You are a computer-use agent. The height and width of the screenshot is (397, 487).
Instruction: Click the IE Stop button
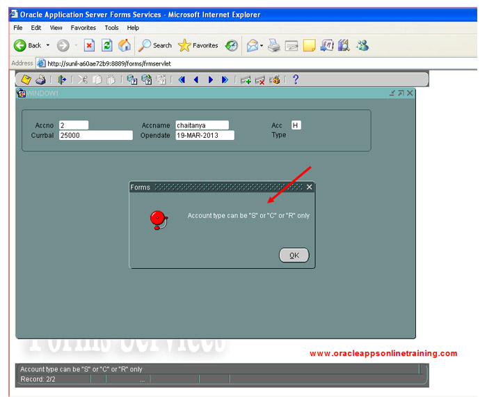pyautogui.click(x=89, y=46)
